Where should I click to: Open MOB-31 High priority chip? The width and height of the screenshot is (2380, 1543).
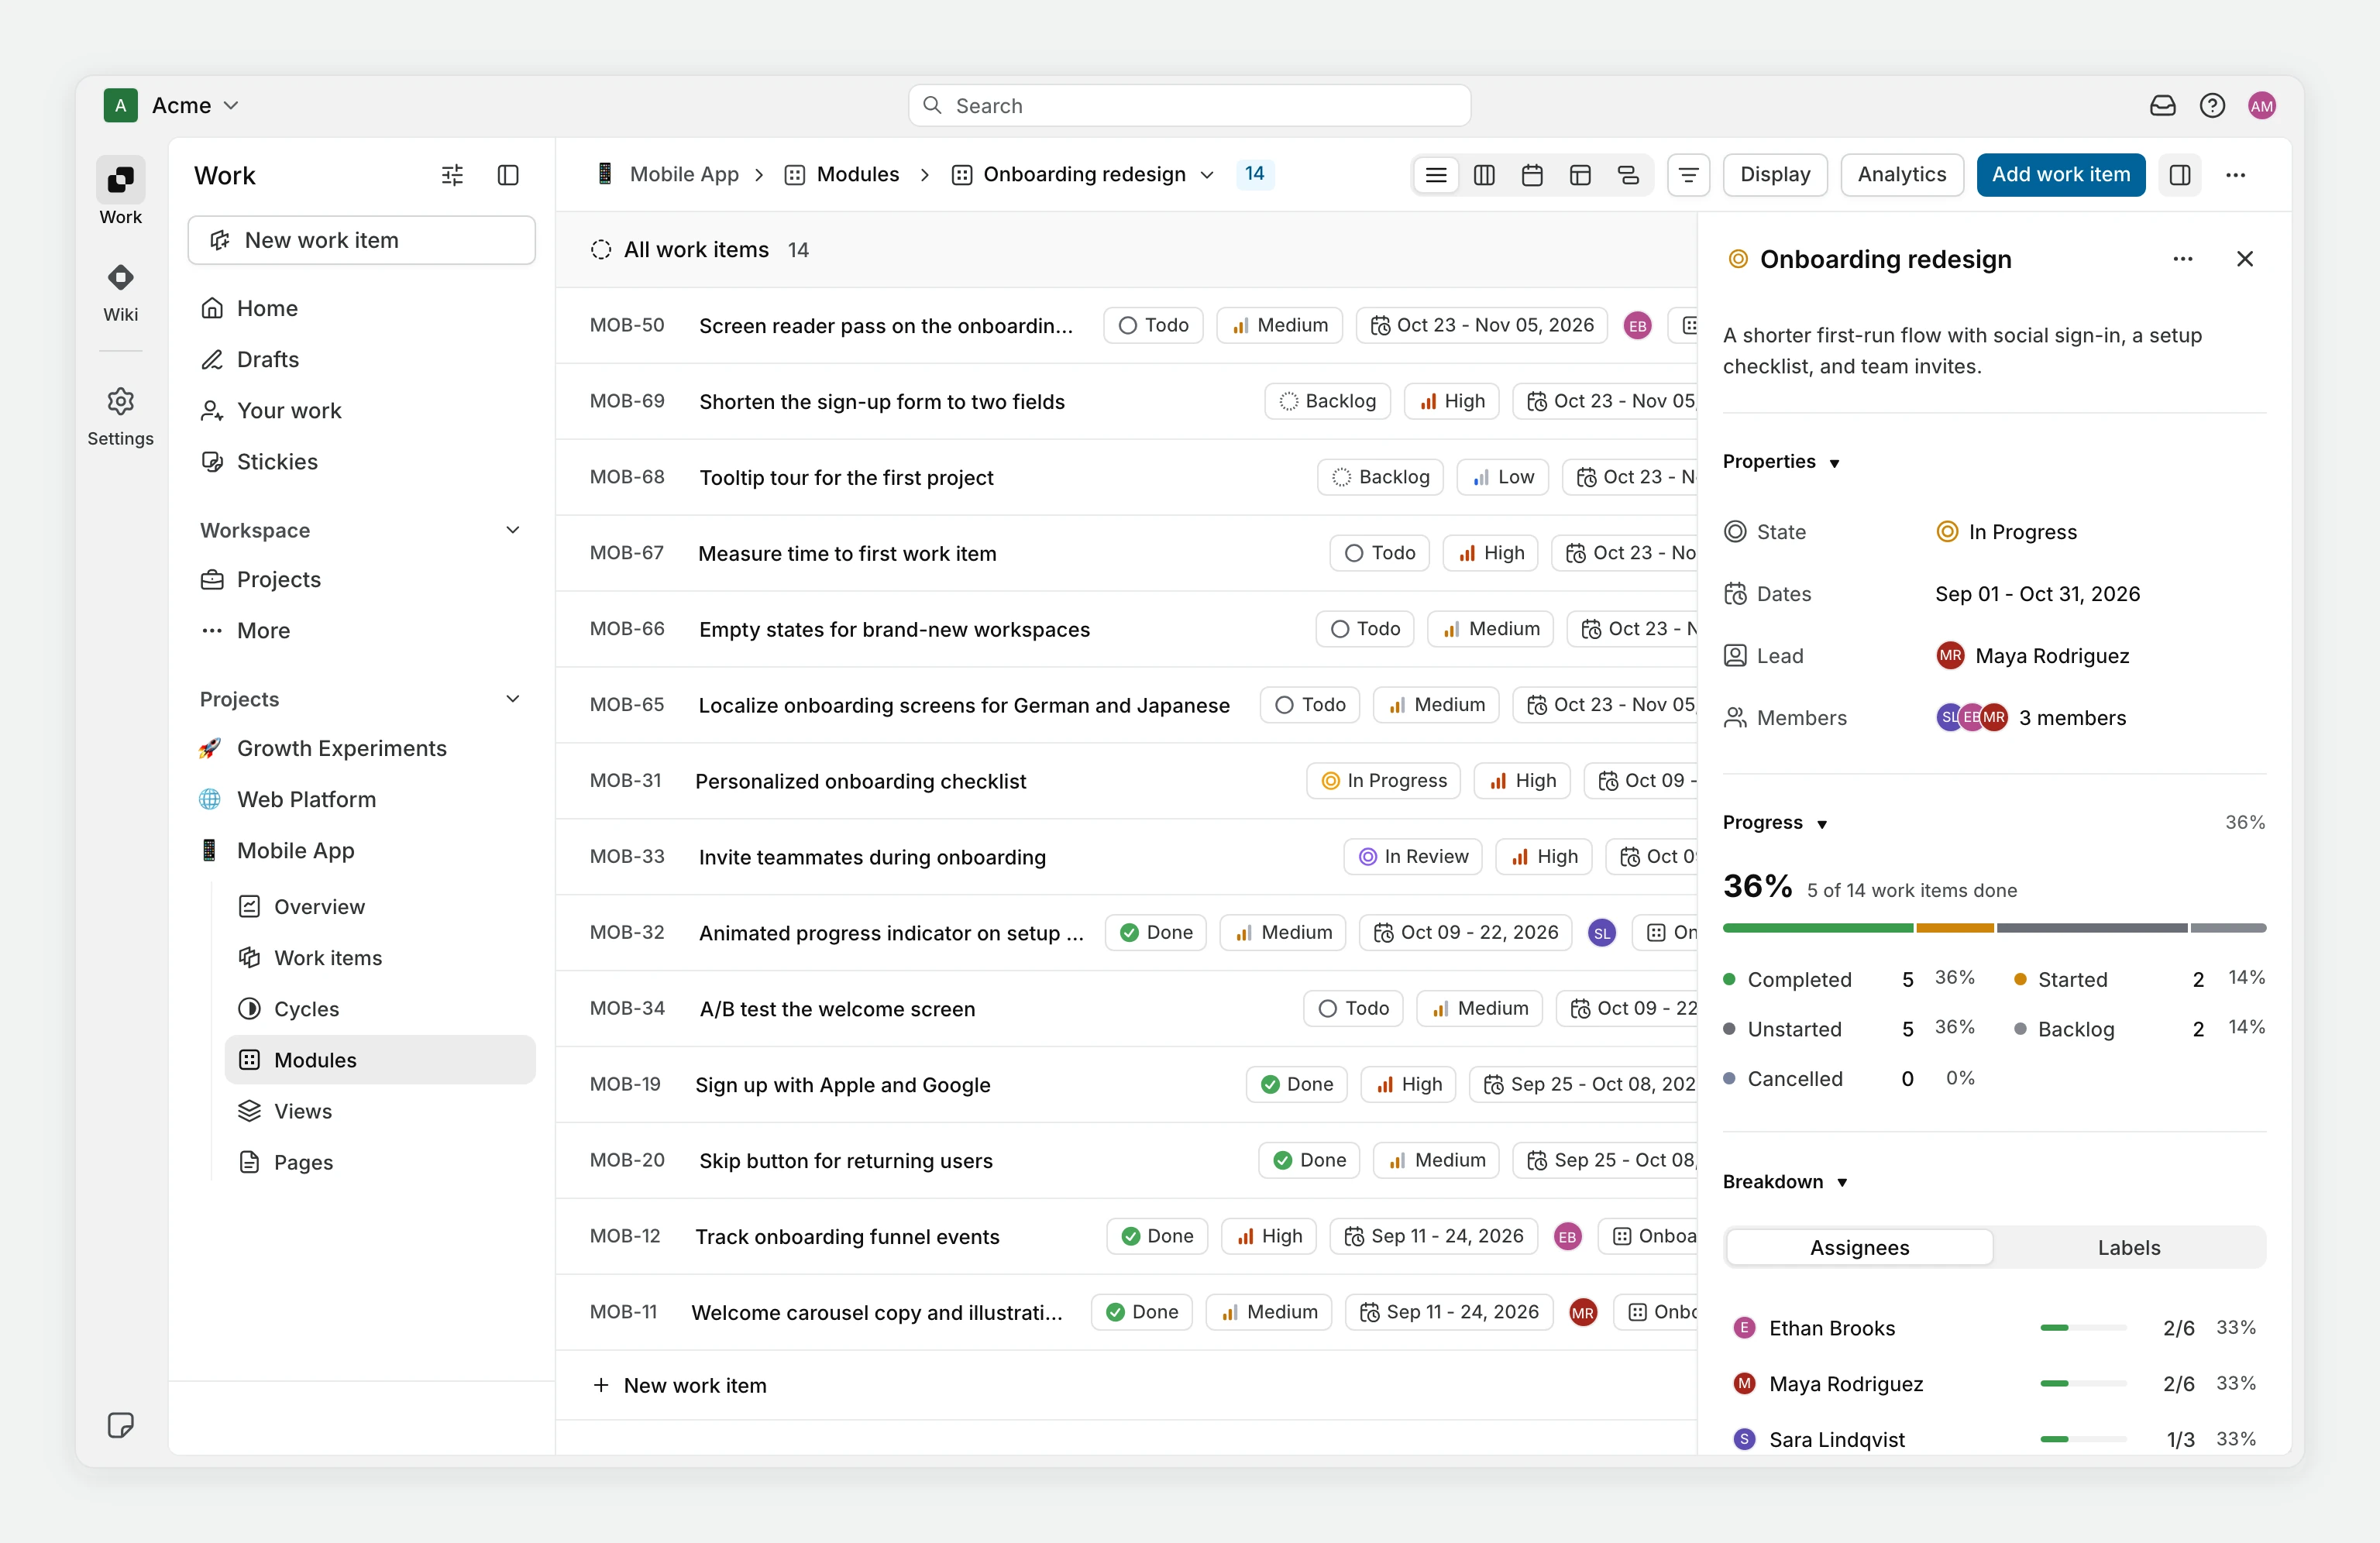pyautogui.click(x=1523, y=781)
